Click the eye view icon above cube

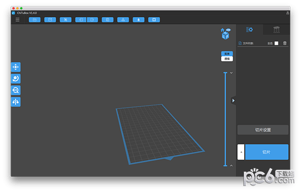pyautogui.click(x=228, y=30)
